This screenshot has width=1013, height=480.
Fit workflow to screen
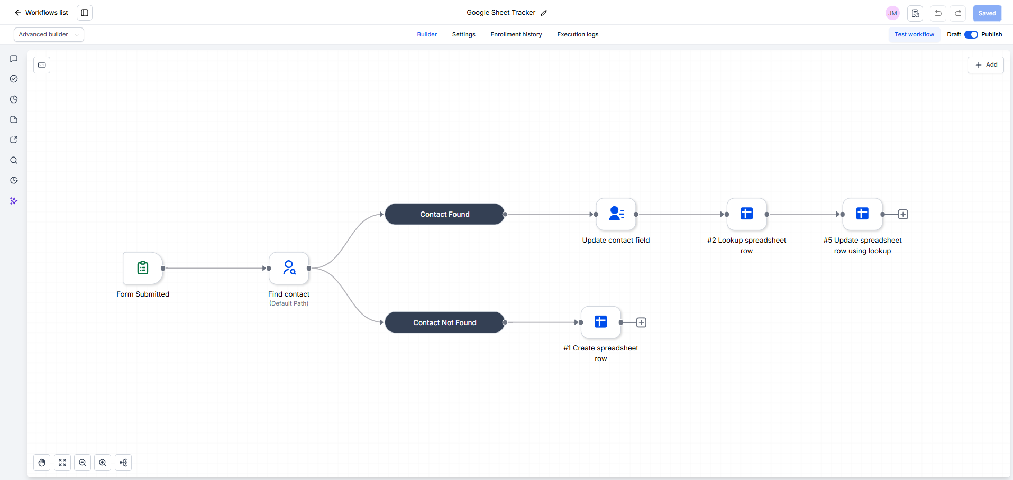click(x=62, y=463)
